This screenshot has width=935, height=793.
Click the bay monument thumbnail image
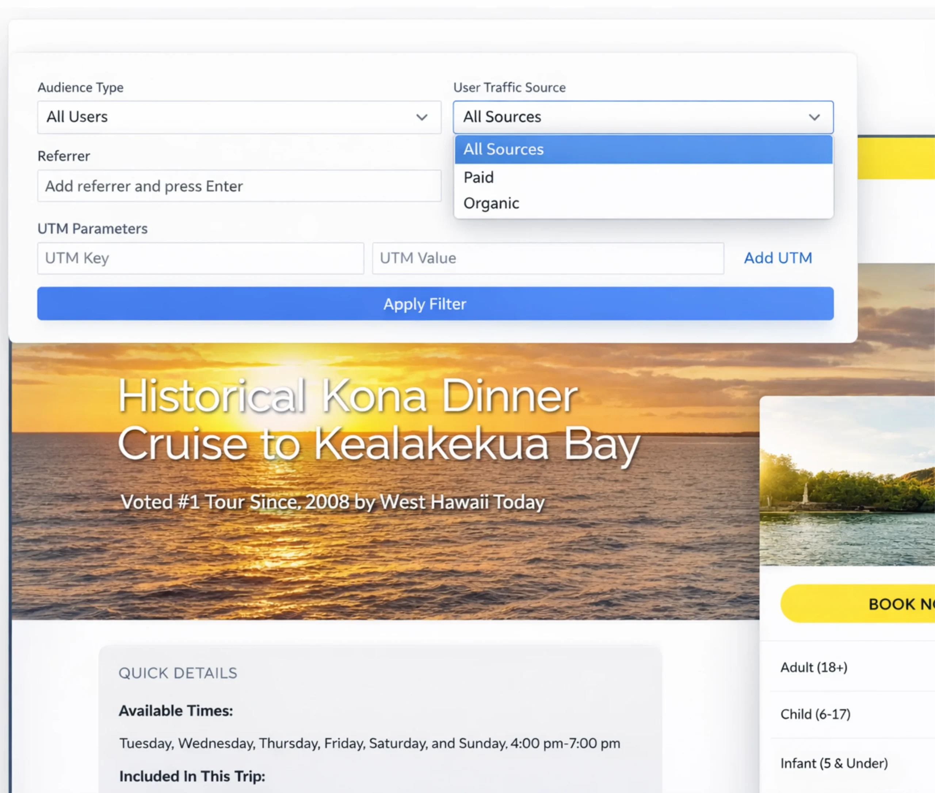(847, 481)
